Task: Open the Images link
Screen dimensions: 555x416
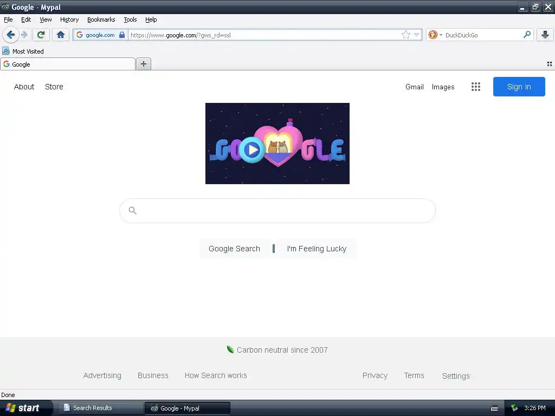Action: click(x=443, y=87)
